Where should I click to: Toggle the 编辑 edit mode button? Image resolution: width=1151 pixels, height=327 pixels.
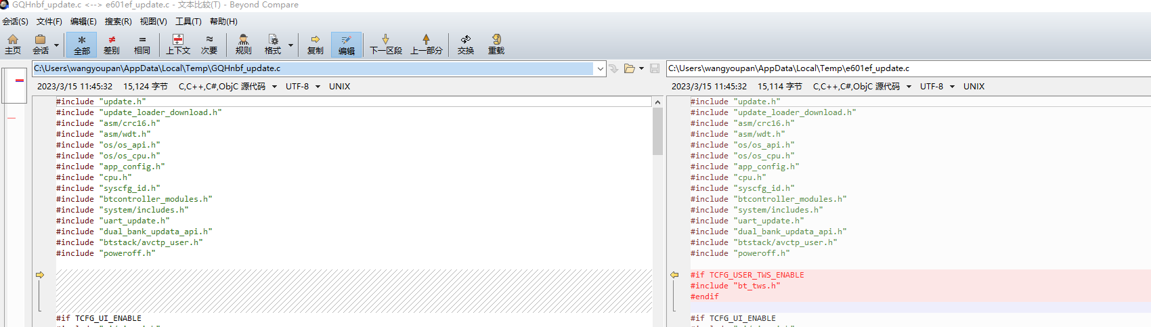346,44
